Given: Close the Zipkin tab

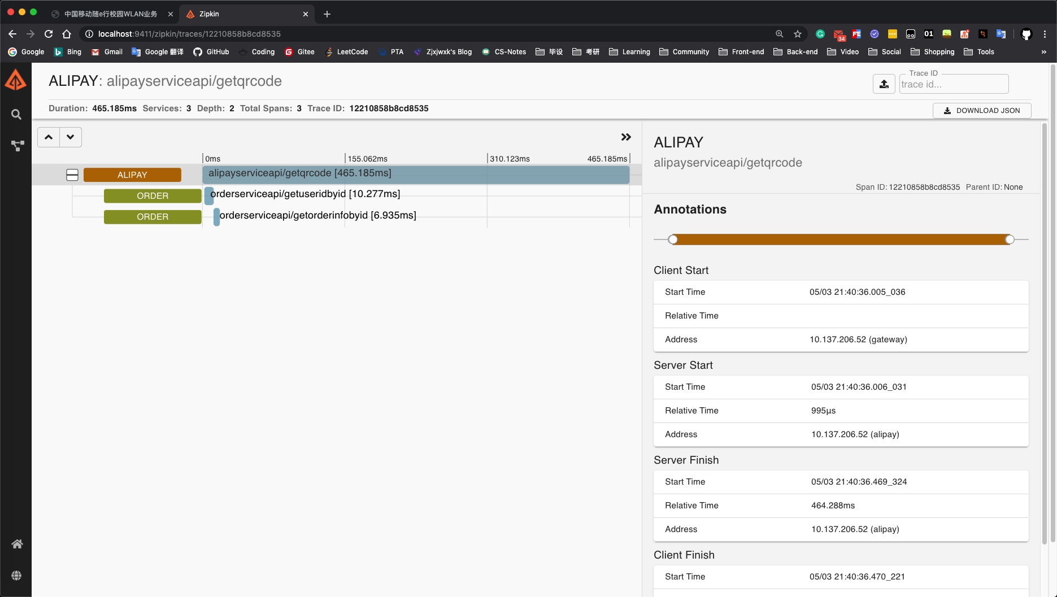Looking at the screenshot, I should click(306, 14).
